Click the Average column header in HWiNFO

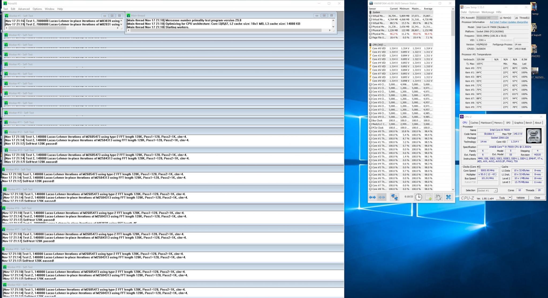point(428,9)
